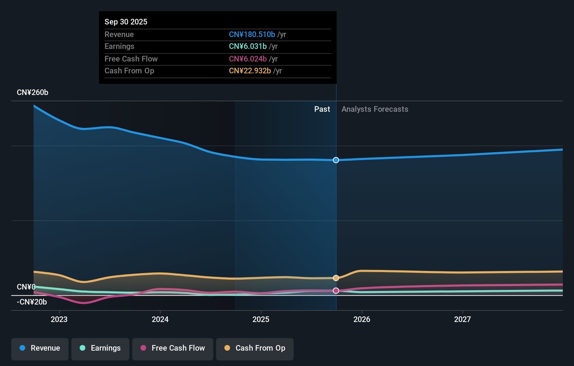This screenshot has width=574, height=366.
Task: Select the Cash From Op marker at the forecast divider
Action: point(336,278)
